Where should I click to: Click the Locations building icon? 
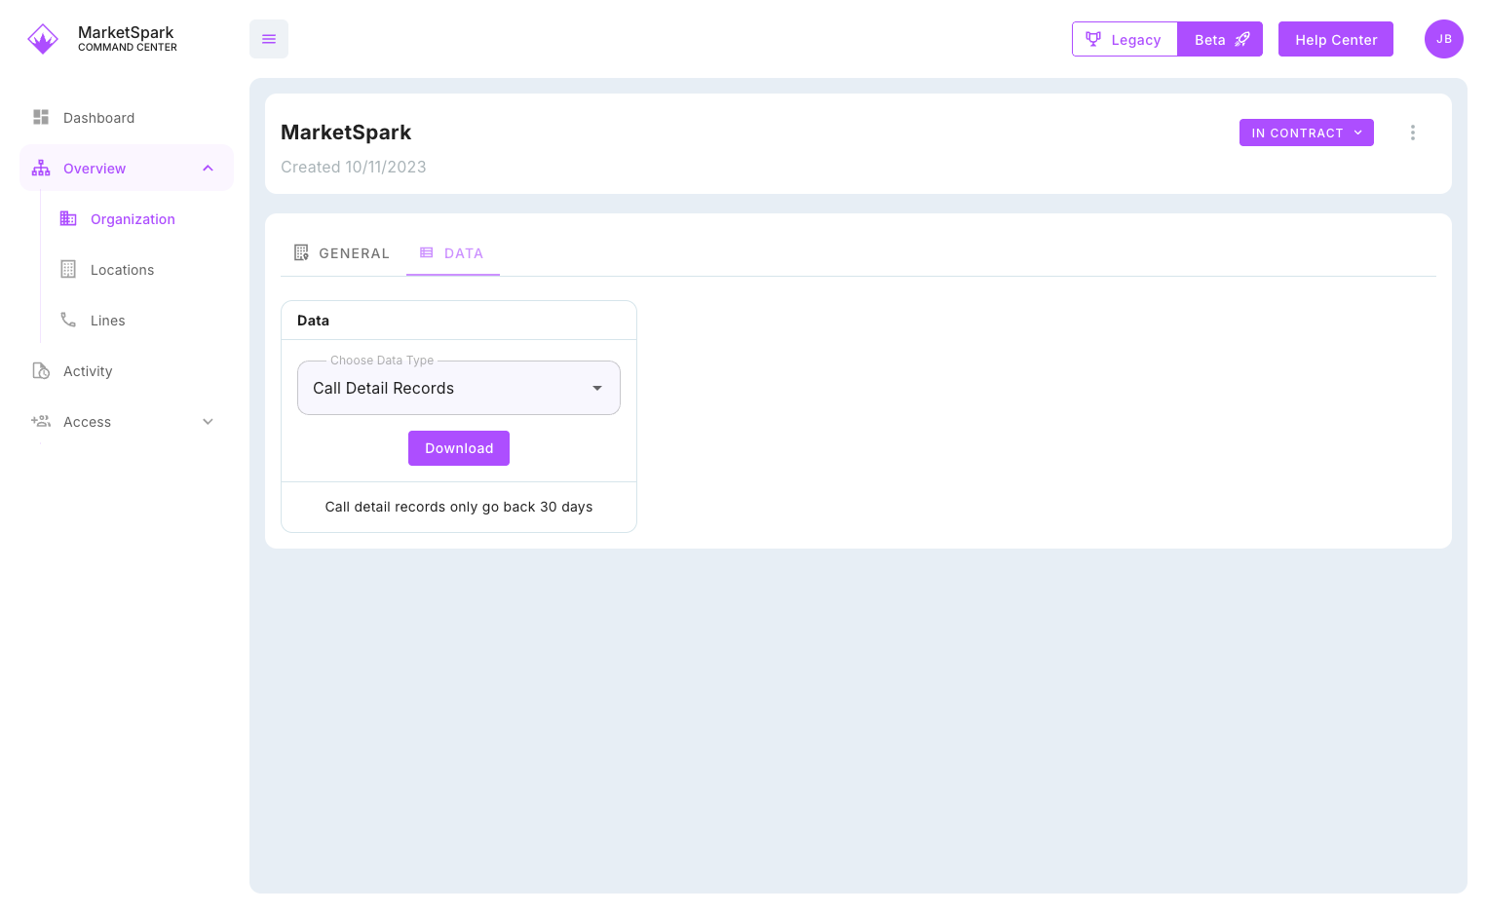point(68,270)
